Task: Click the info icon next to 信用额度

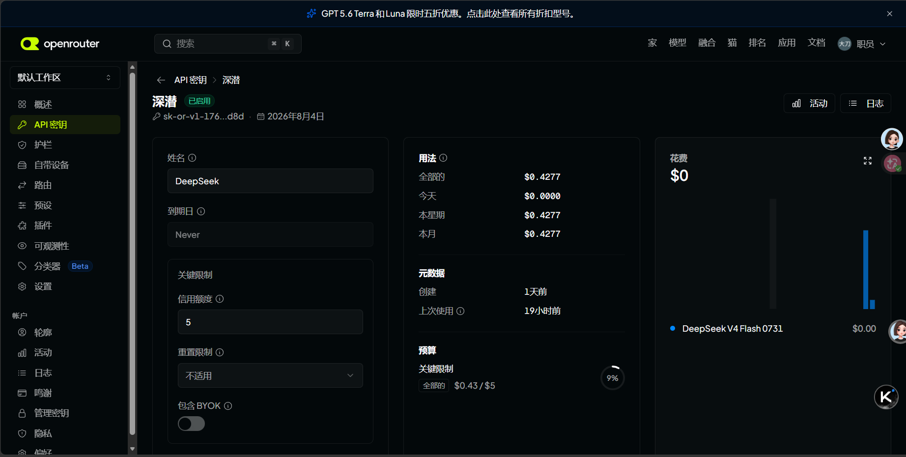Action: [x=220, y=299]
